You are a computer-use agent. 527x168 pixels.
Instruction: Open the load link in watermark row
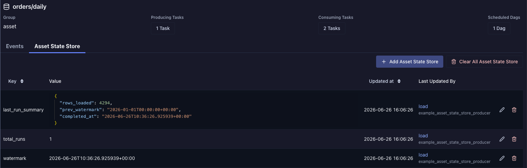(423, 155)
